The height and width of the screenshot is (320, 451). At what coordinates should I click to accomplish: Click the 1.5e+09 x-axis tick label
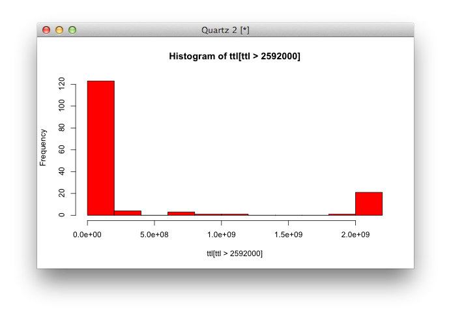288,235
